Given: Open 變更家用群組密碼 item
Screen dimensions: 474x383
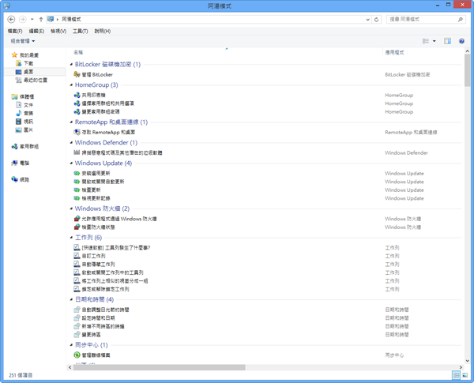Looking at the screenshot, I should pyautogui.click(x=96, y=111).
